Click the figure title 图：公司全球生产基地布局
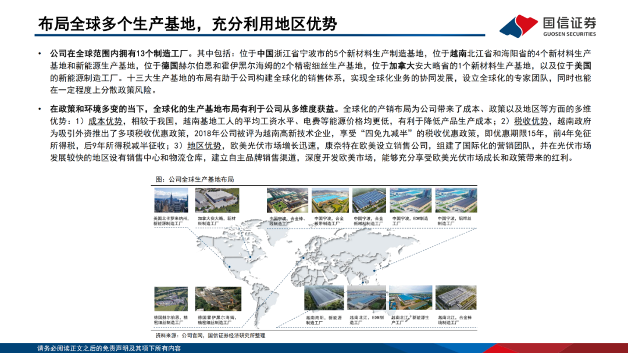This screenshot has width=628, height=353. click(x=195, y=179)
